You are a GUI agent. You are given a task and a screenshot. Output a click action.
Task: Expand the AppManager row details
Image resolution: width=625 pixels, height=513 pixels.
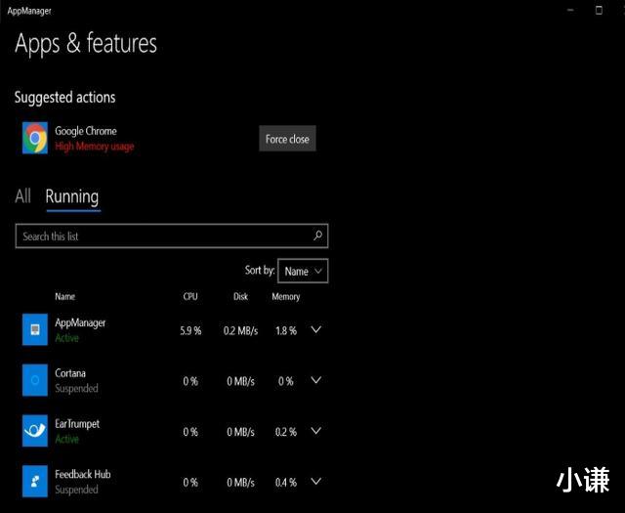(x=316, y=330)
